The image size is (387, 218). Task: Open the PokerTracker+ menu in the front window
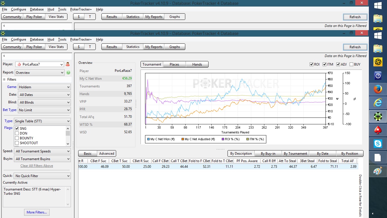[81, 39]
